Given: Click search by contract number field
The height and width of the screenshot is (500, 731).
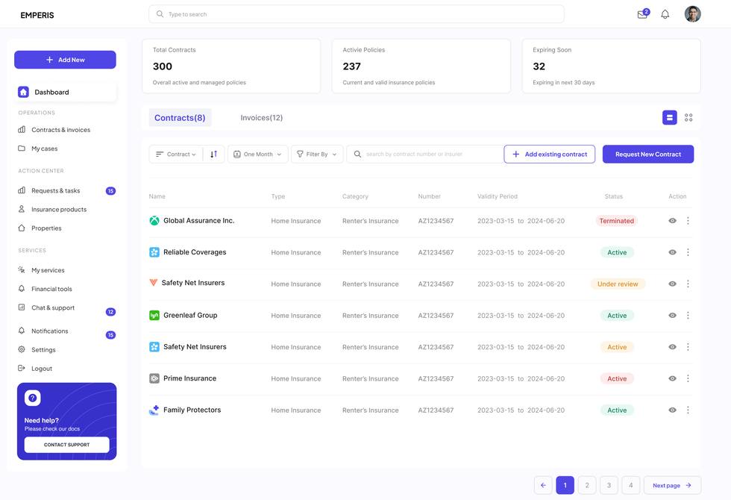Looking at the screenshot, I should tap(424, 154).
